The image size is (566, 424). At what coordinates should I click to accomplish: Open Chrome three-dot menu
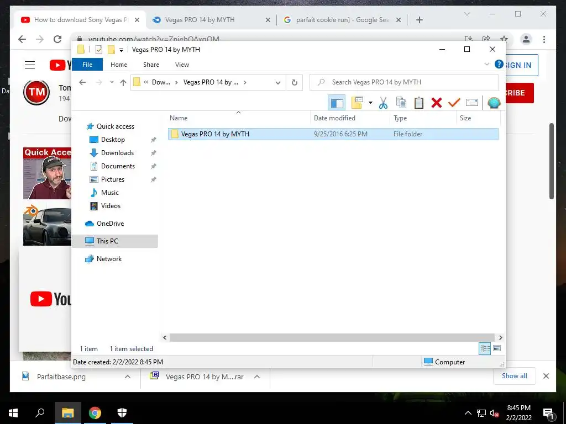point(544,39)
